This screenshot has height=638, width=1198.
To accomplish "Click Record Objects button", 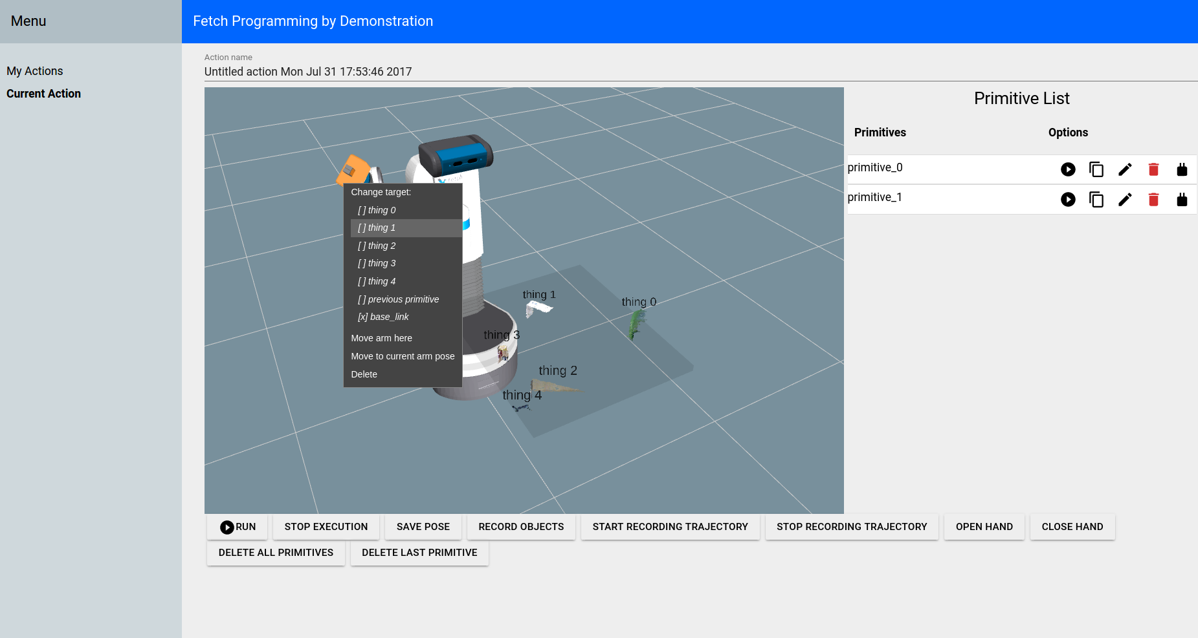I will [521, 527].
